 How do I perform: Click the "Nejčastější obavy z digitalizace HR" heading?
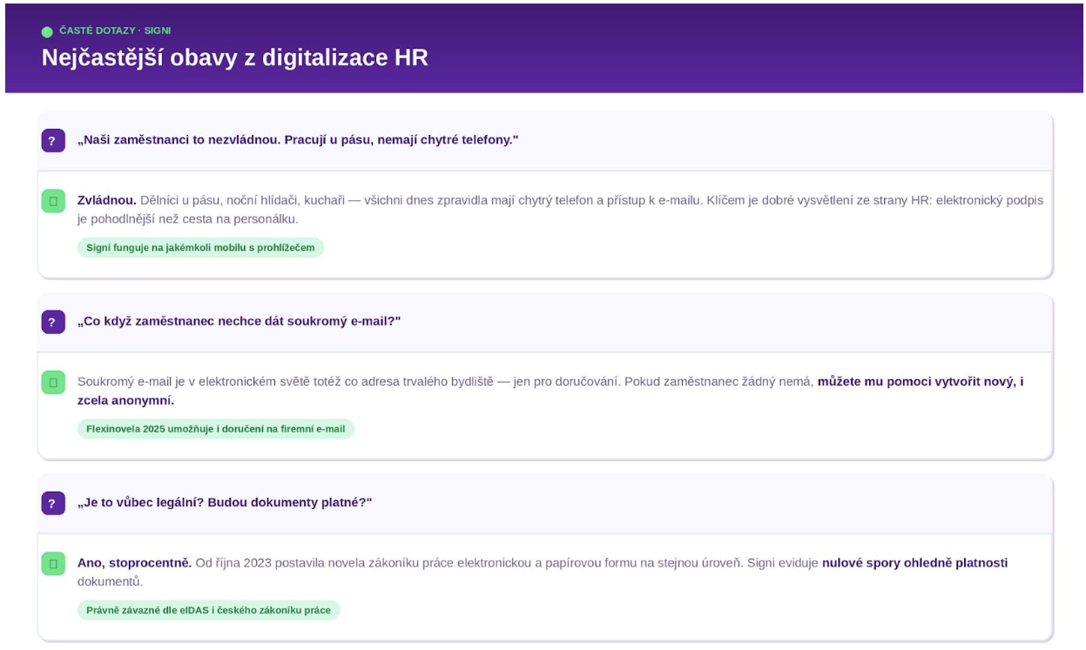tap(235, 58)
